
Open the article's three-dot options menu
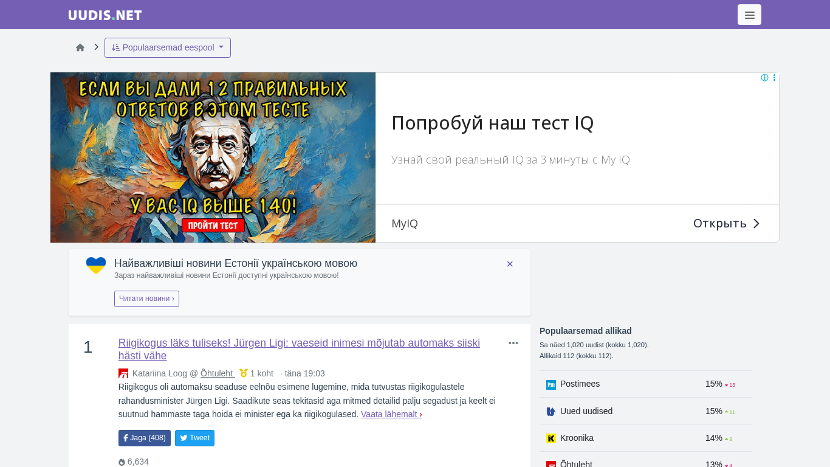click(x=513, y=343)
